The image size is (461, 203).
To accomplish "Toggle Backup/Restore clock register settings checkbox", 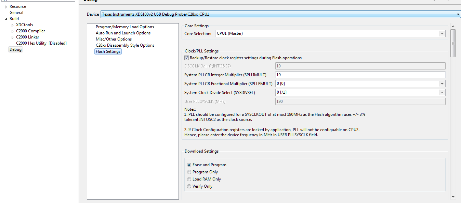I will (x=187, y=58).
